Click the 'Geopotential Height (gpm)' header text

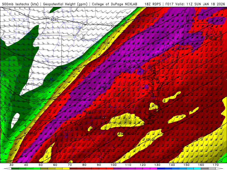65,4
